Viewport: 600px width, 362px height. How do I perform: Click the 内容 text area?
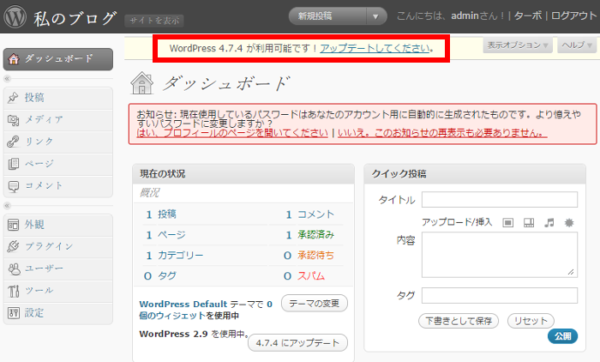click(x=500, y=255)
